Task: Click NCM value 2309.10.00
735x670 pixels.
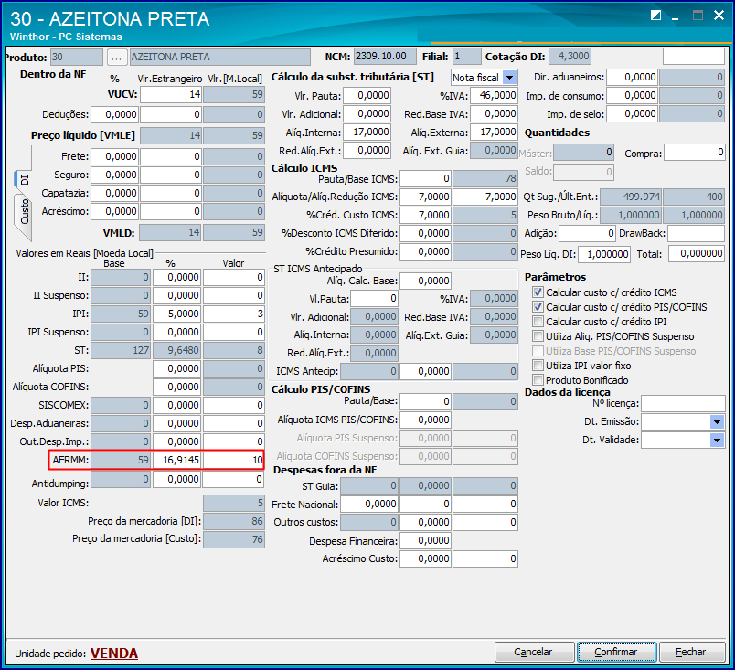Action: point(385,57)
